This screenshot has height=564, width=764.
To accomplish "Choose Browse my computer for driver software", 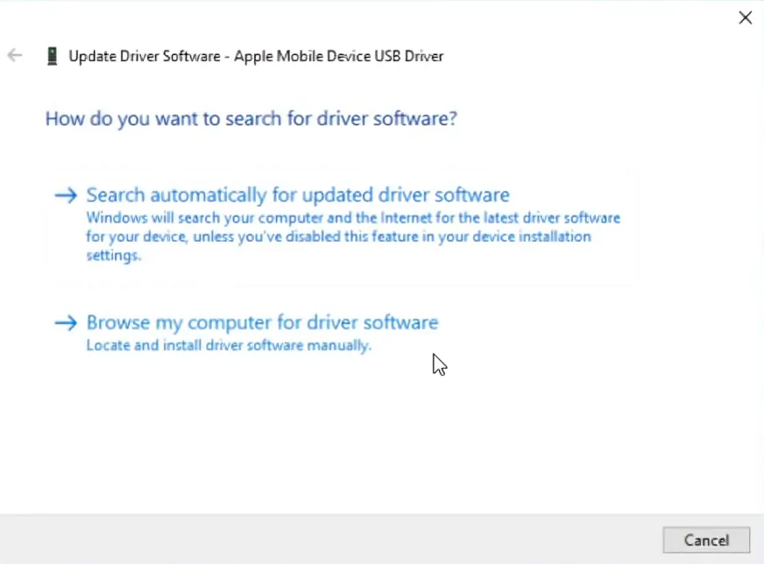I will (261, 322).
